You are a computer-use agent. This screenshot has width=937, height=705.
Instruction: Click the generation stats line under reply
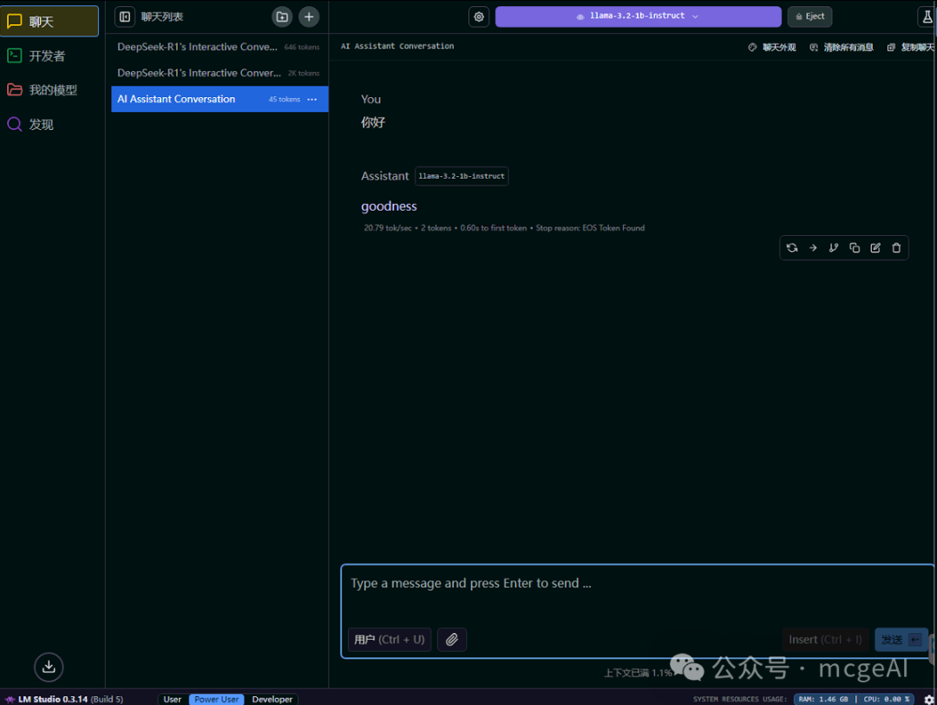coord(504,228)
